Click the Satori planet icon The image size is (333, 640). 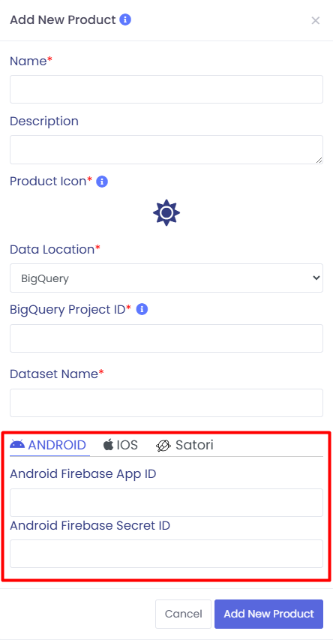[x=163, y=446]
